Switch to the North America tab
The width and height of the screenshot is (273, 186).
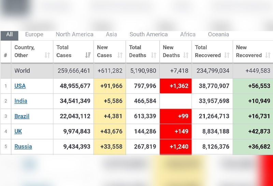coord(74,34)
